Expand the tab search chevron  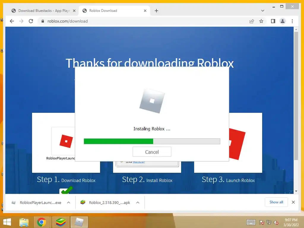pos(263,11)
